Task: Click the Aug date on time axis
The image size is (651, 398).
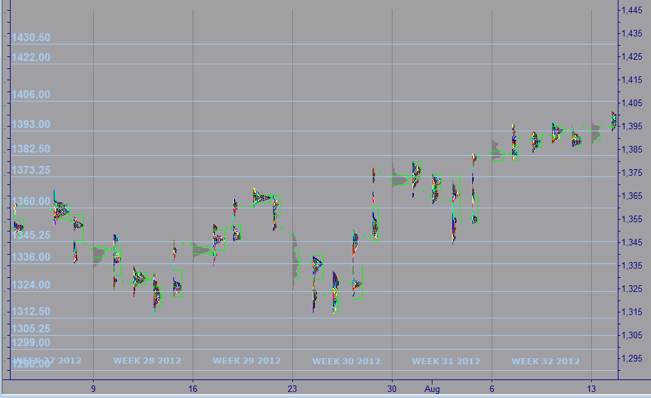Action: click(432, 389)
